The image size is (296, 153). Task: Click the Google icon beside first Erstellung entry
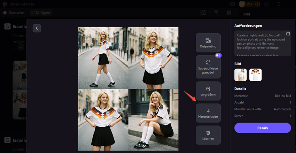pos(7,26)
